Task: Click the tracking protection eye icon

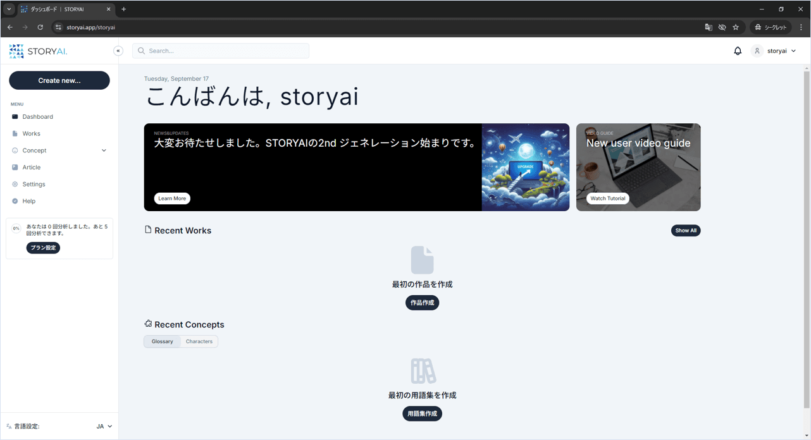Action: click(x=722, y=27)
